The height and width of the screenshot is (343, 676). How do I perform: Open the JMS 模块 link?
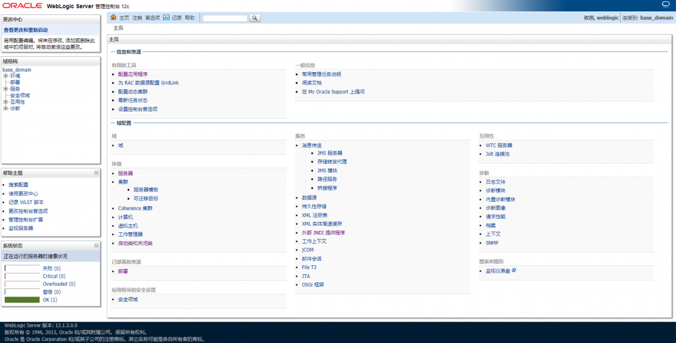(327, 171)
